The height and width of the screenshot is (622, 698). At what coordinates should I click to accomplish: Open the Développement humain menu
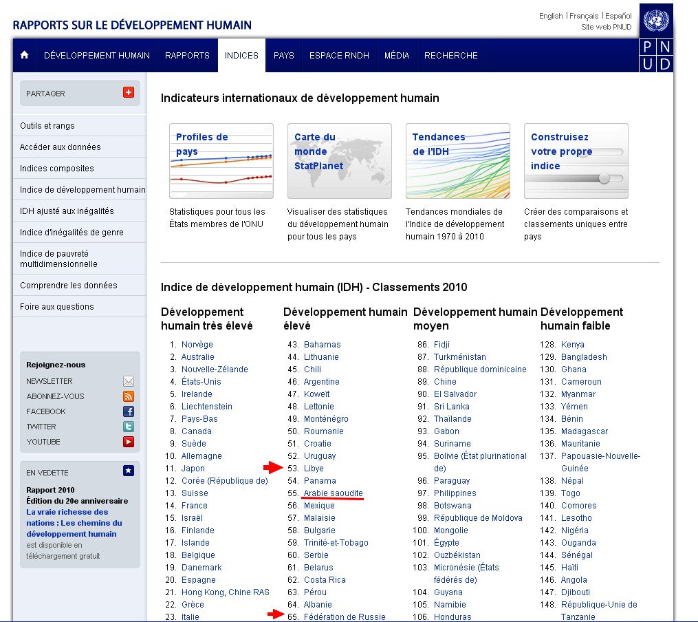coord(96,55)
